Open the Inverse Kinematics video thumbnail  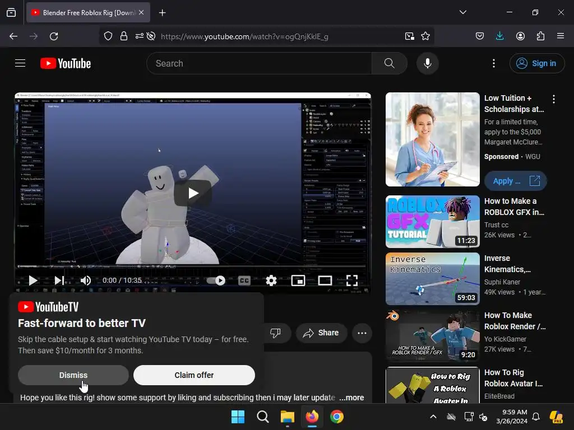click(x=432, y=279)
